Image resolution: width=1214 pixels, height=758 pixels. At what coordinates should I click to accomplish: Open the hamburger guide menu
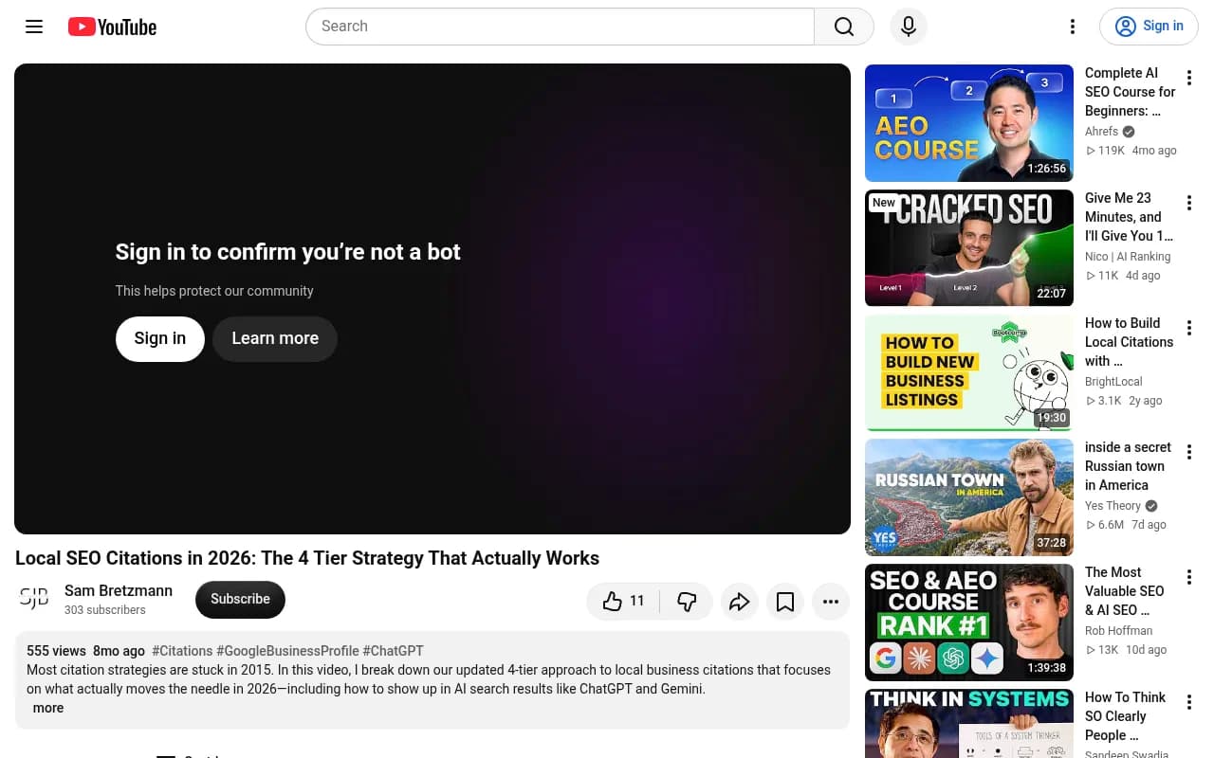[x=34, y=27]
